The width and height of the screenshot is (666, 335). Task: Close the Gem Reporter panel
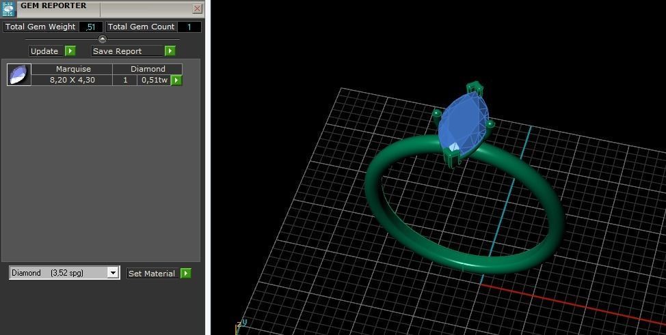(198, 8)
